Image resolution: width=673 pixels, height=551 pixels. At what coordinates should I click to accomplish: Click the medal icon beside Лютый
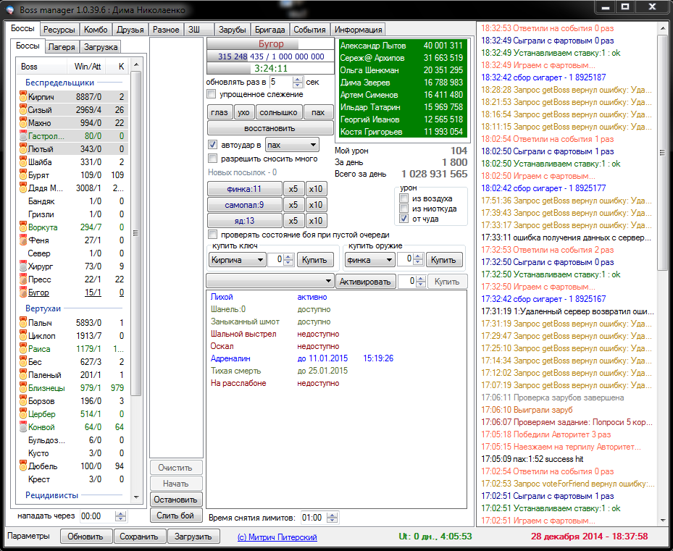(x=23, y=149)
